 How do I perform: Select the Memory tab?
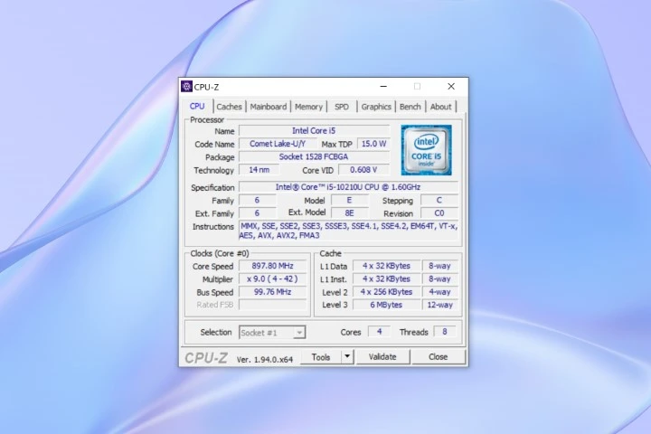tap(308, 107)
